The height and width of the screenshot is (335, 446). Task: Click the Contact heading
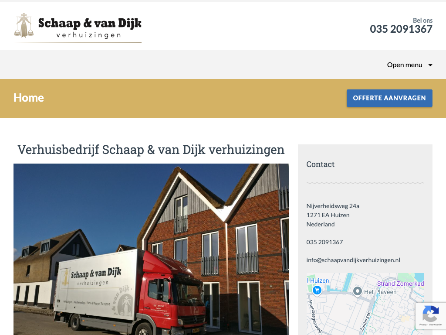coord(320,164)
